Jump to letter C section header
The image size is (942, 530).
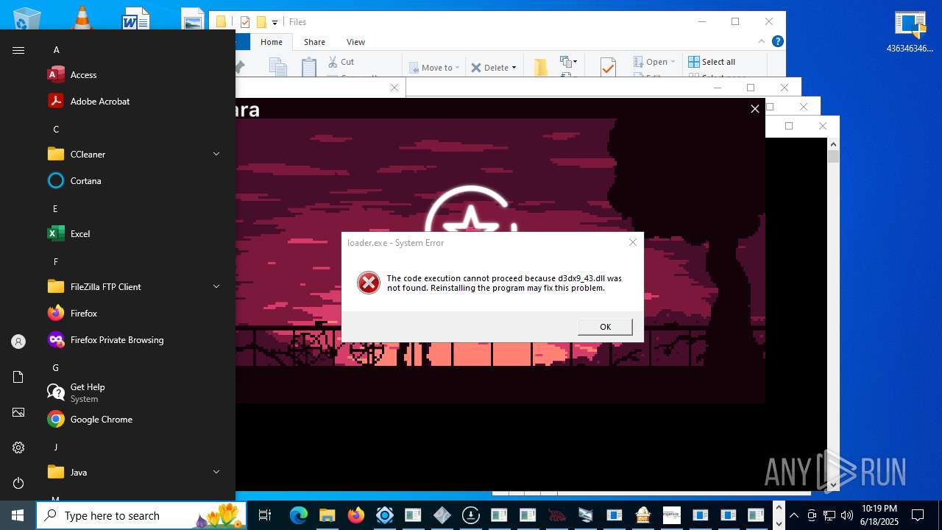56,130
